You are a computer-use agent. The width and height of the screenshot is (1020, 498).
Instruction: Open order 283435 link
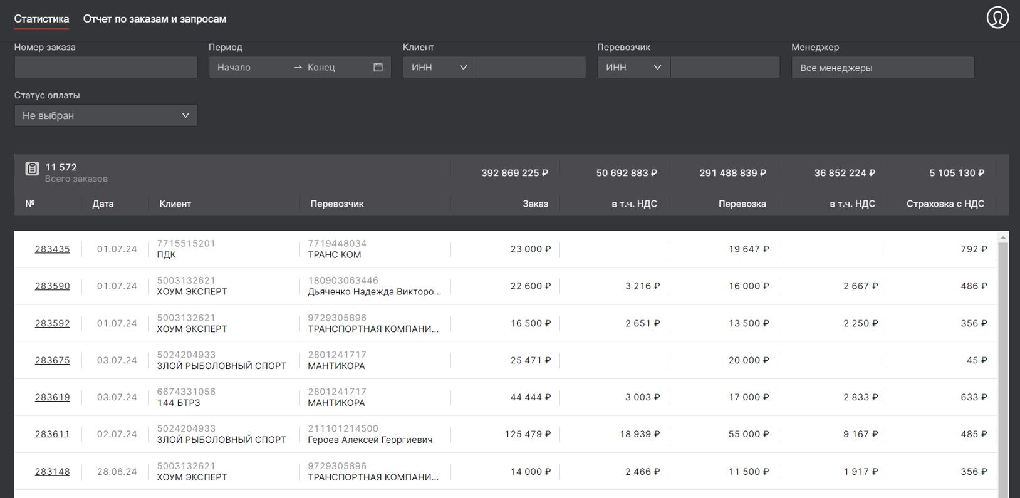point(52,249)
